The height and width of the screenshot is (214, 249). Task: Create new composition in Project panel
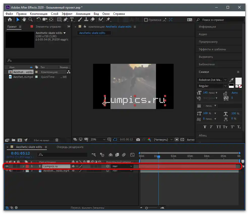pos(20,140)
